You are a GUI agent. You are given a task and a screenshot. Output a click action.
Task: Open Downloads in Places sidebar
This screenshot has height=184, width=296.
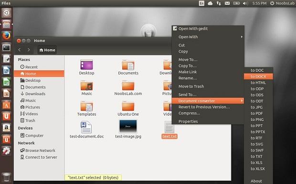point(39,94)
